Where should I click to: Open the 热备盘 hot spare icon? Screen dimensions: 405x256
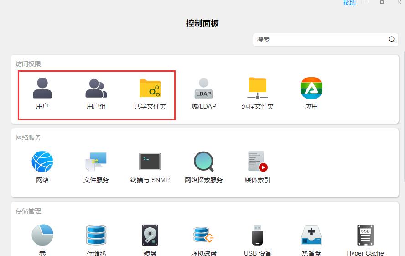(312, 235)
